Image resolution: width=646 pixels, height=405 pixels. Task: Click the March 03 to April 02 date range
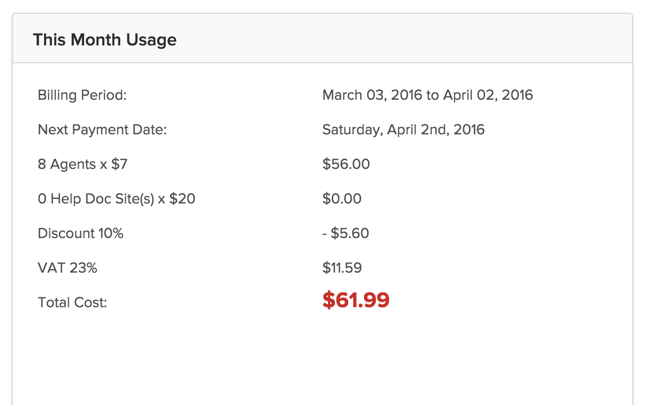click(x=427, y=95)
